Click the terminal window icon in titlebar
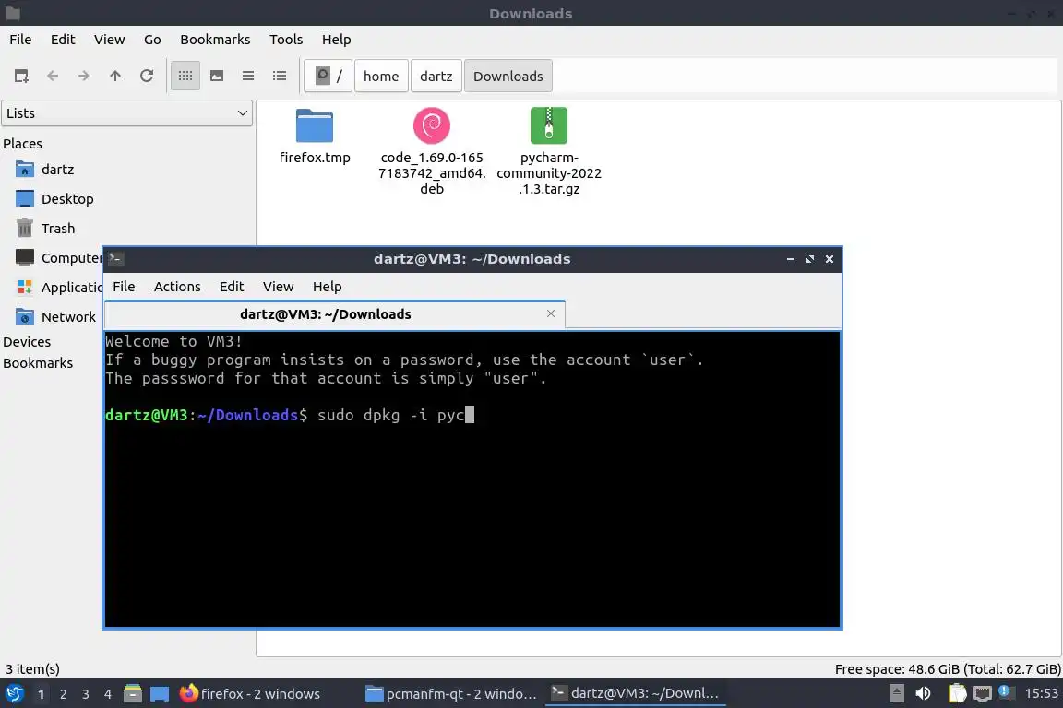 click(115, 259)
